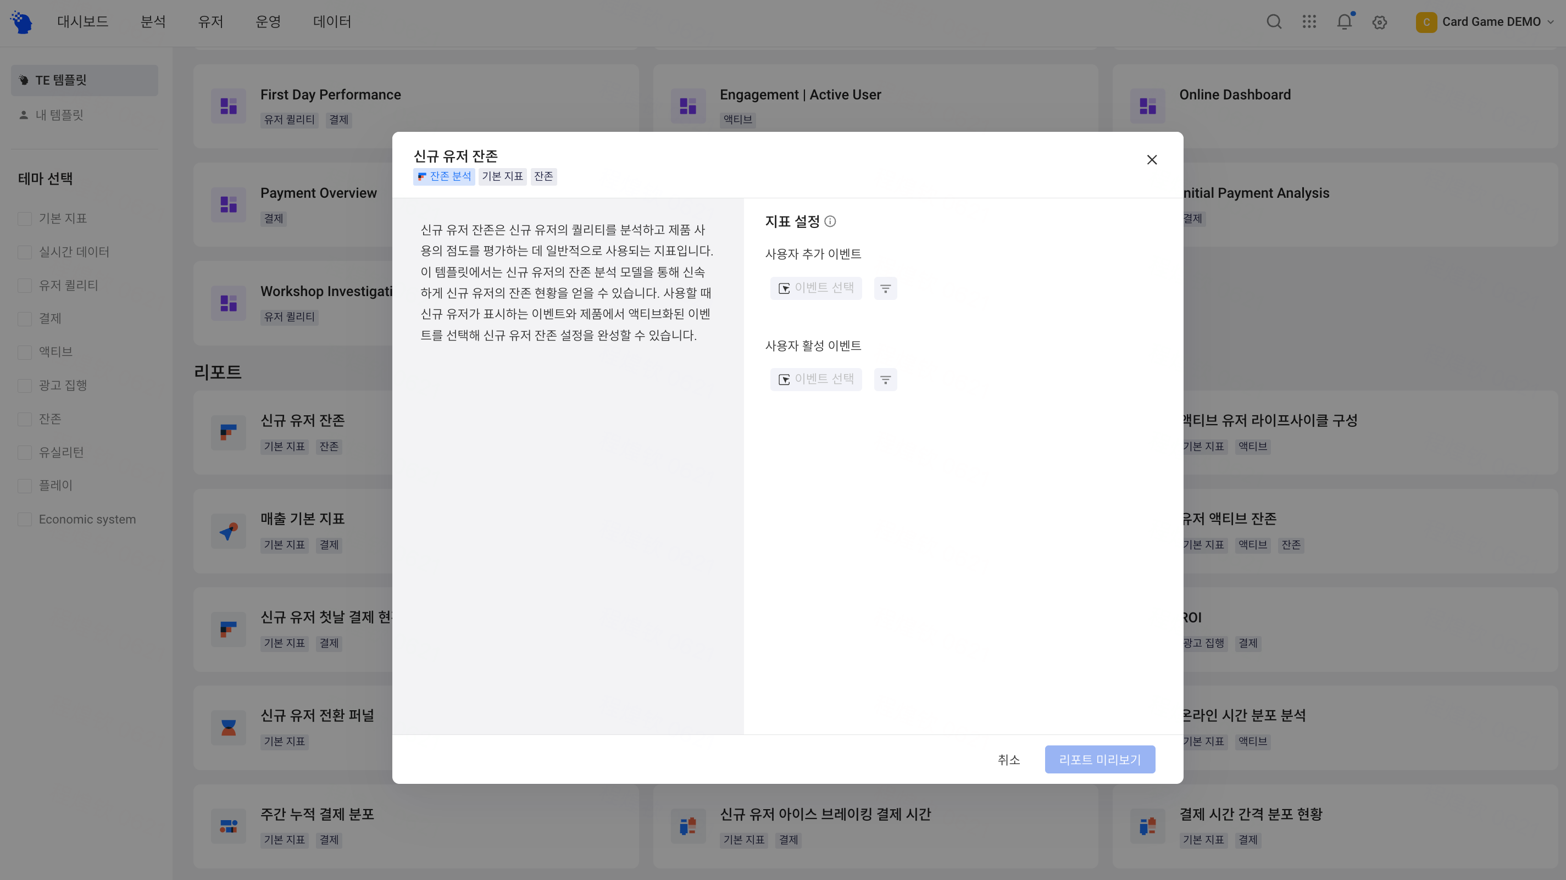This screenshot has height=880, width=1566.
Task: Open the 유저 menu
Action: (x=210, y=22)
